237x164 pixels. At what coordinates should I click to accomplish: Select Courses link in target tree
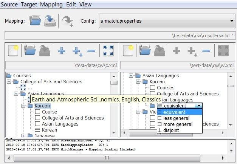click(166, 88)
